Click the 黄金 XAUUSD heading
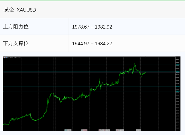 [x=20, y=10]
